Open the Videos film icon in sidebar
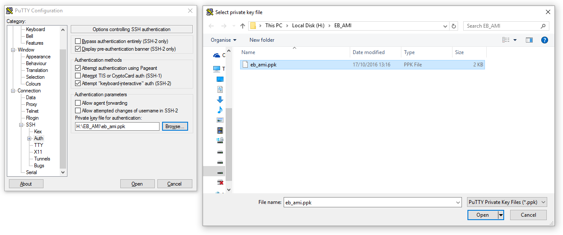 [220, 130]
